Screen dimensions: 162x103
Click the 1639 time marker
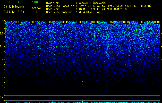point(141,22)
